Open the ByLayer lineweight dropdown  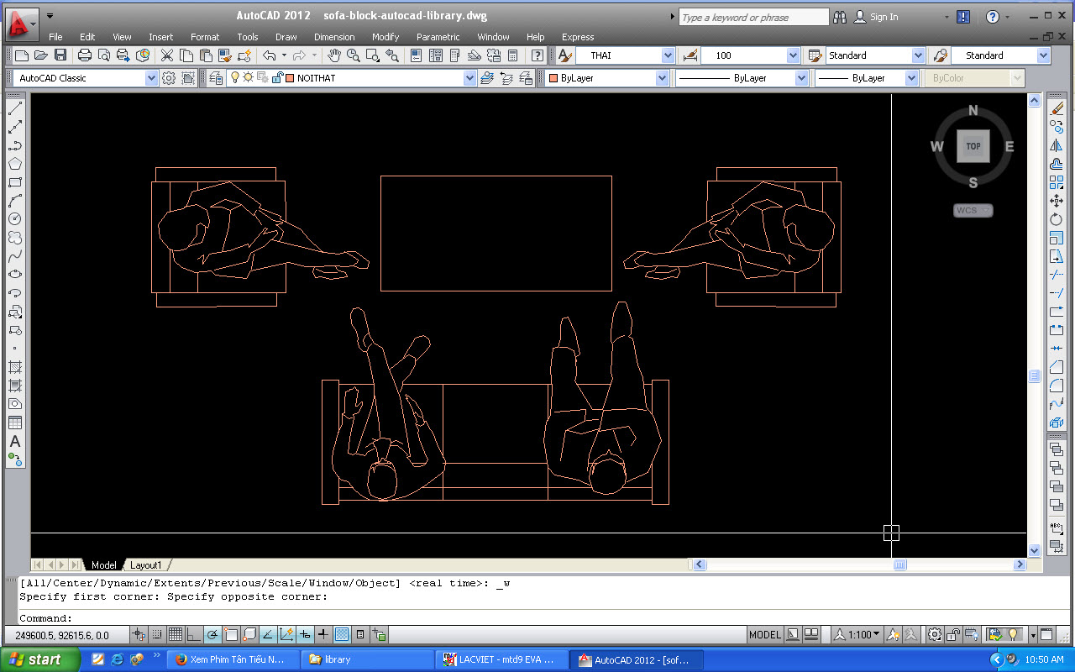tap(868, 78)
